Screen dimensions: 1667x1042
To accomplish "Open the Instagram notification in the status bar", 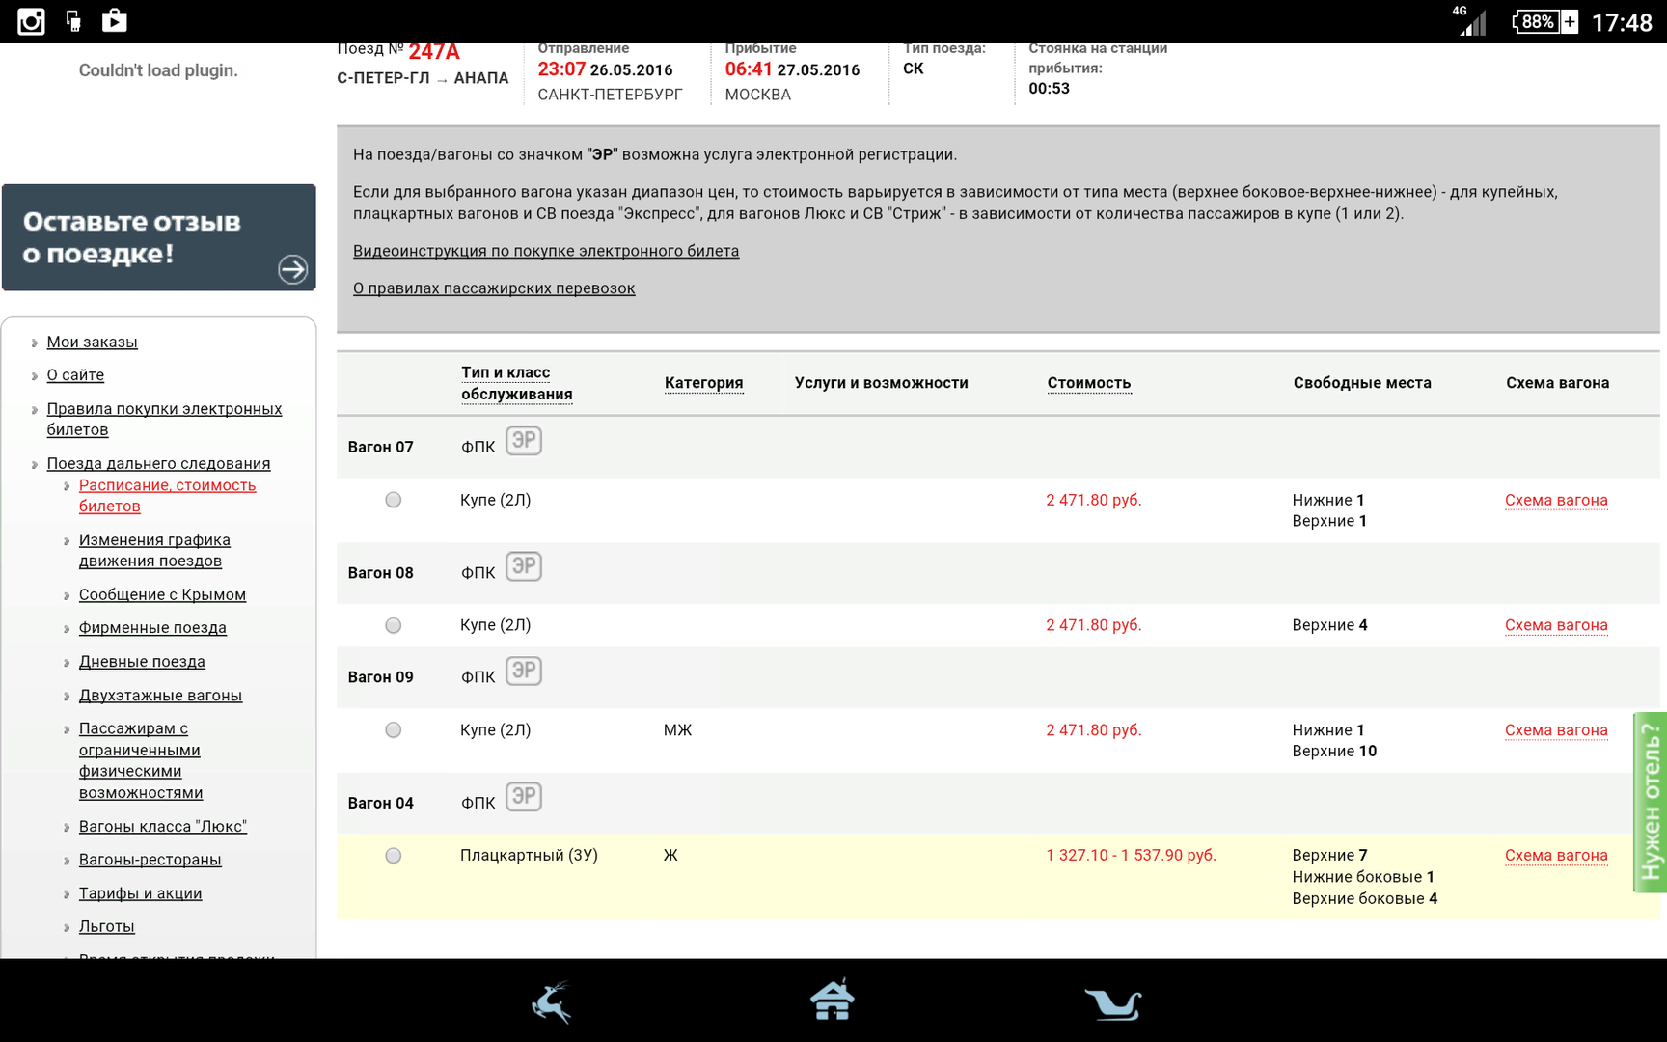I will coord(31,21).
